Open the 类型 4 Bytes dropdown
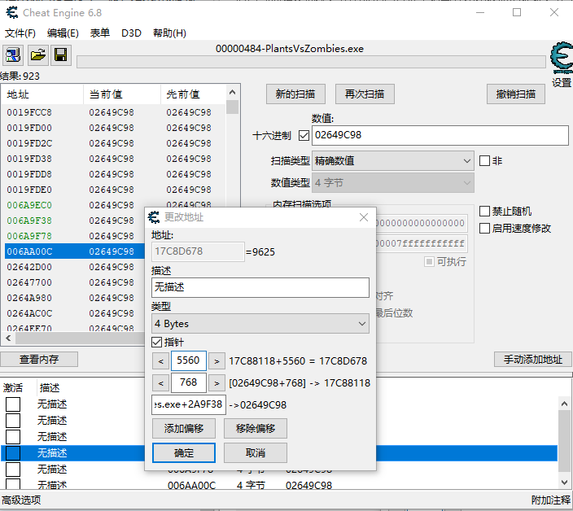Screen dimensions: 573x511 (260, 324)
